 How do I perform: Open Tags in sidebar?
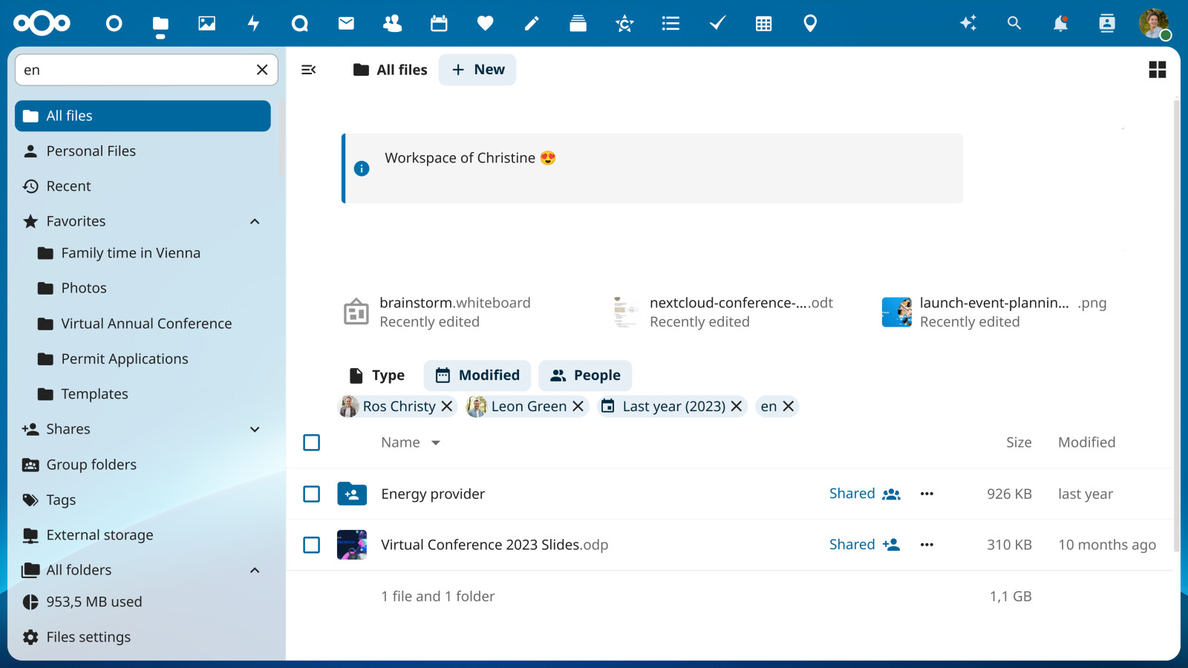pyautogui.click(x=143, y=500)
